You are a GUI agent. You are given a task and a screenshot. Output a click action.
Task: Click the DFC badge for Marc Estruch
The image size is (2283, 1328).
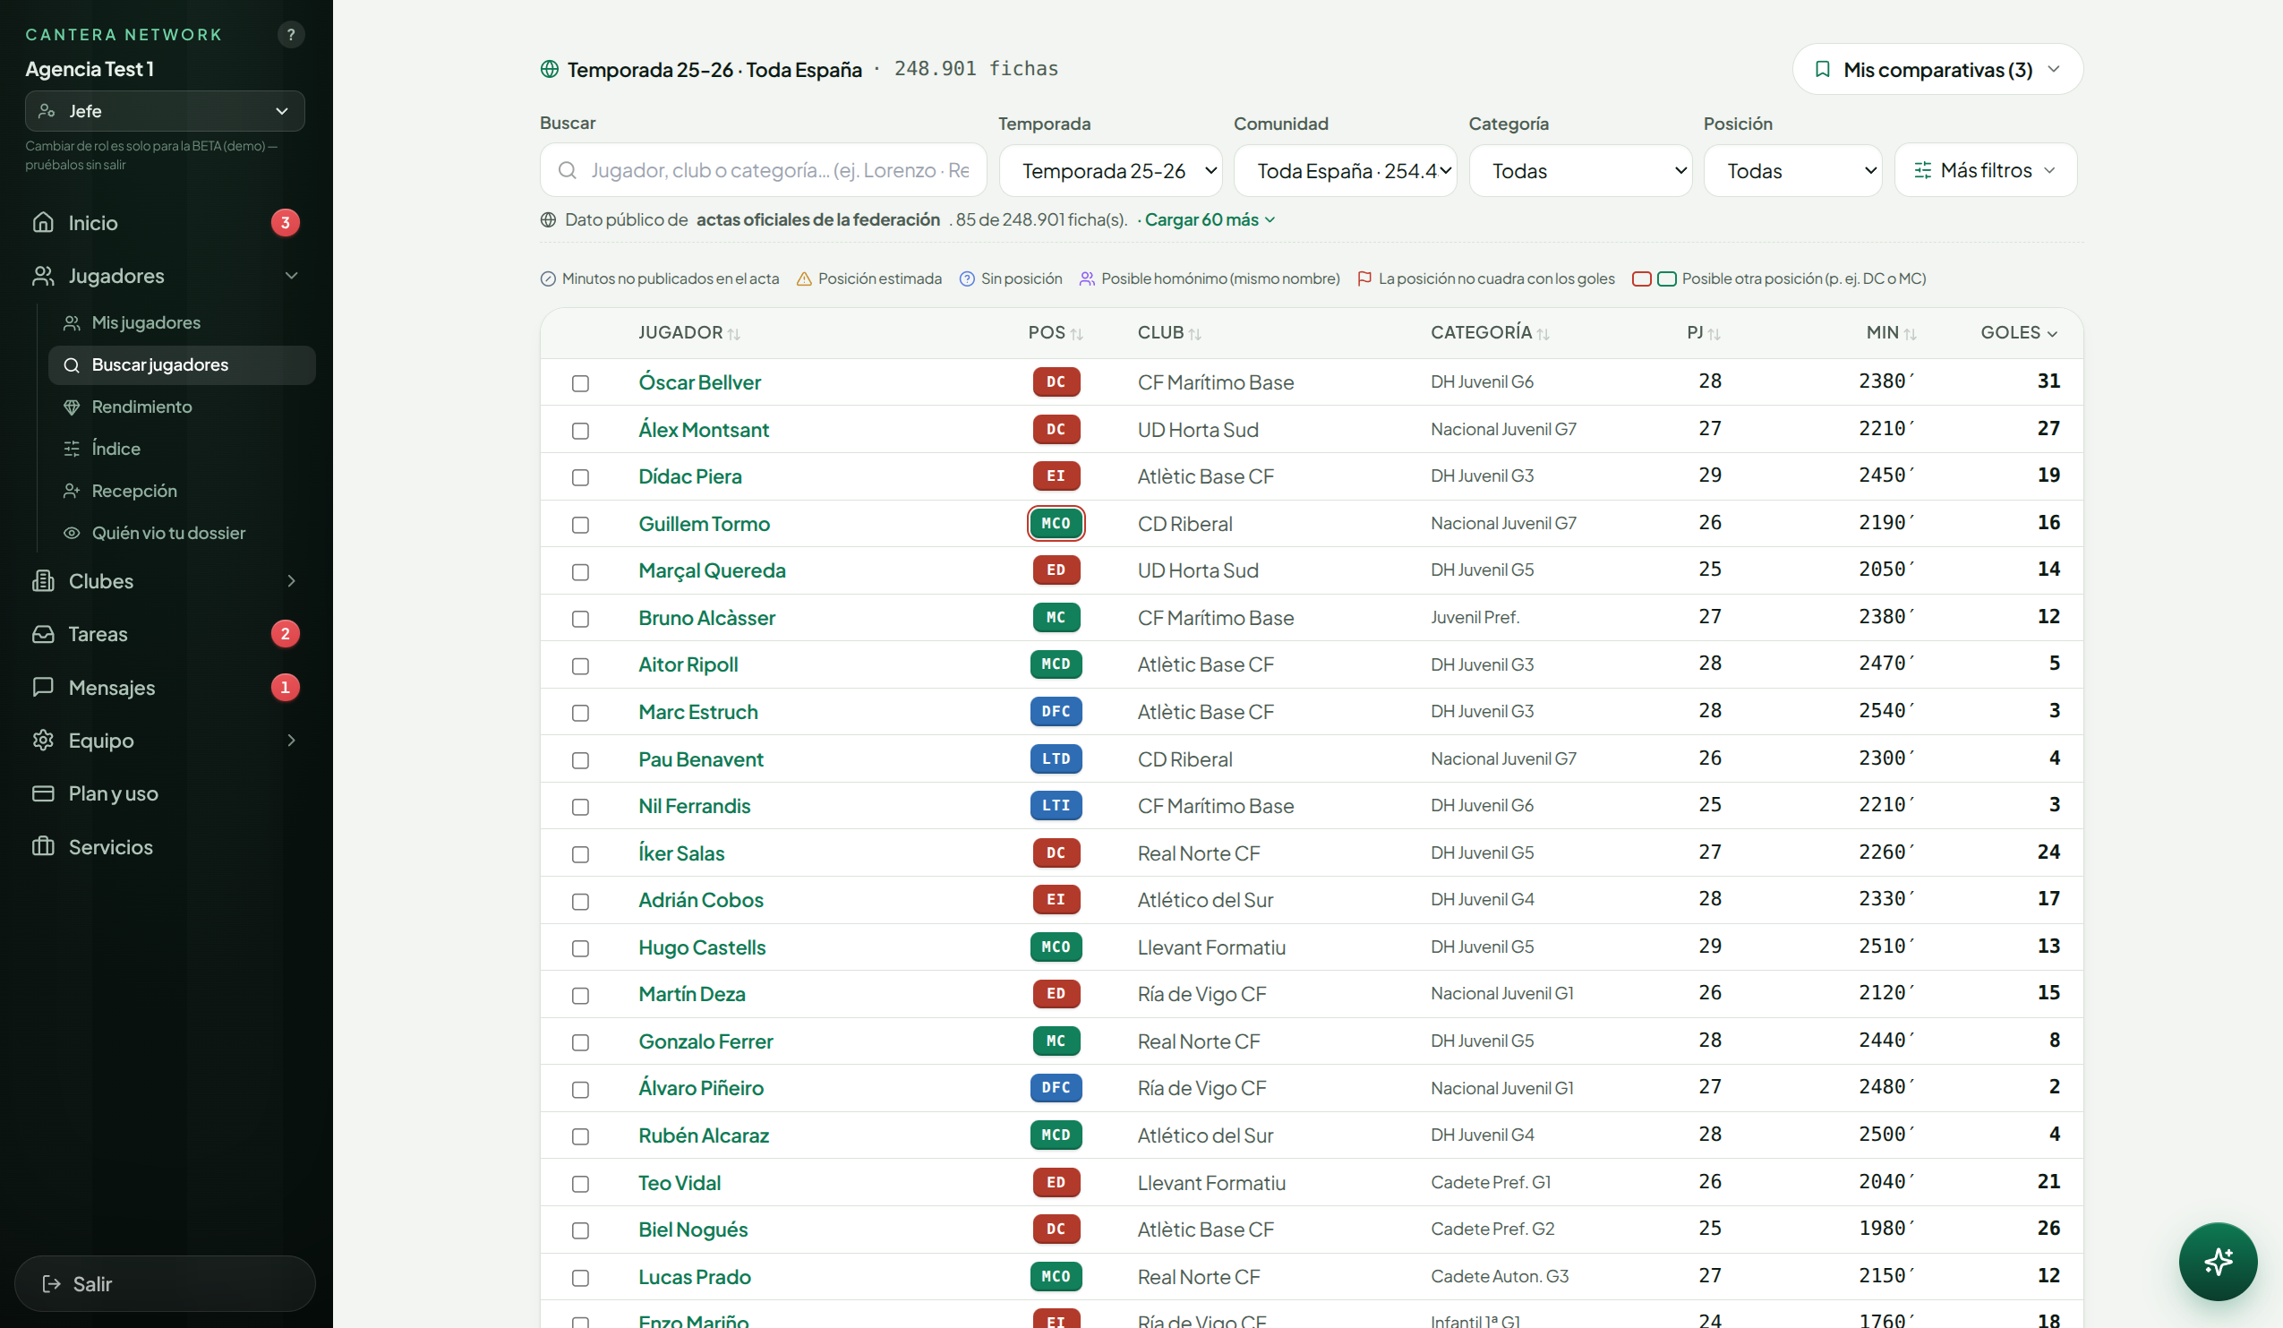pos(1056,711)
